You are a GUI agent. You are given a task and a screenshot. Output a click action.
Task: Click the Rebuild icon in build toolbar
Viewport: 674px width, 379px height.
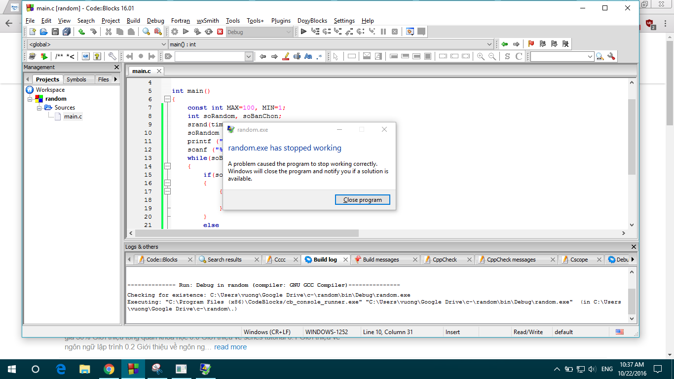208,32
